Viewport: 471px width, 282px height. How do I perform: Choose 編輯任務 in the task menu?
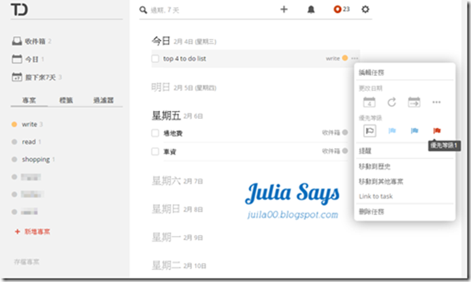(x=371, y=72)
